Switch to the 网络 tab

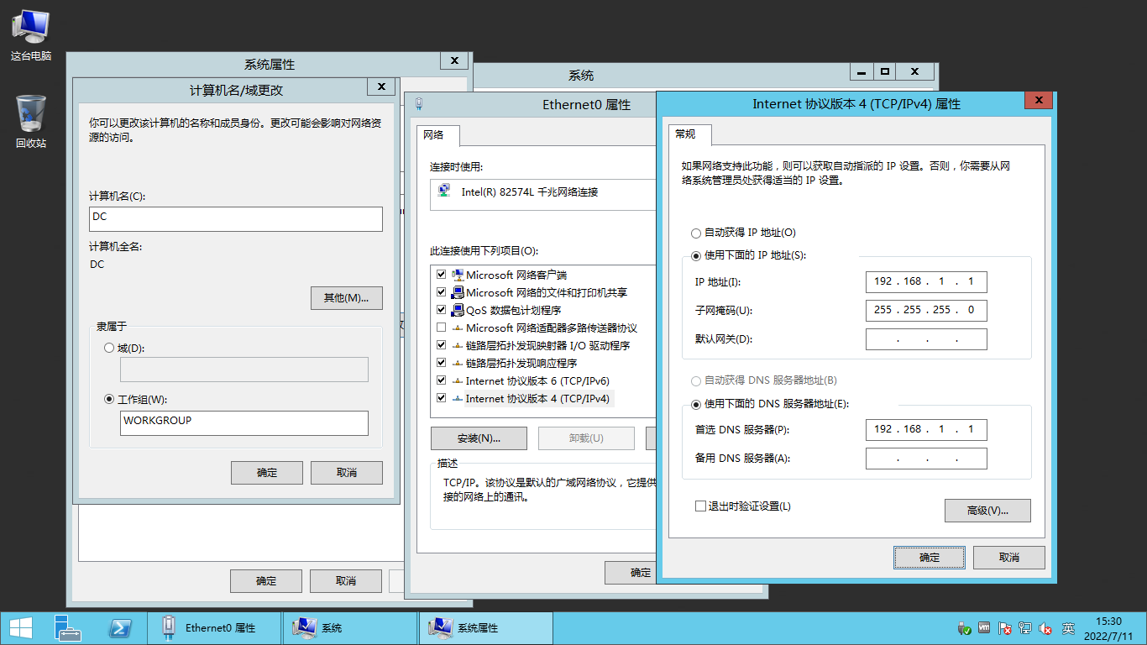coord(437,134)
